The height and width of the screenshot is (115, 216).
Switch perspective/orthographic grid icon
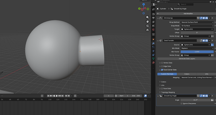pos(147,30)
